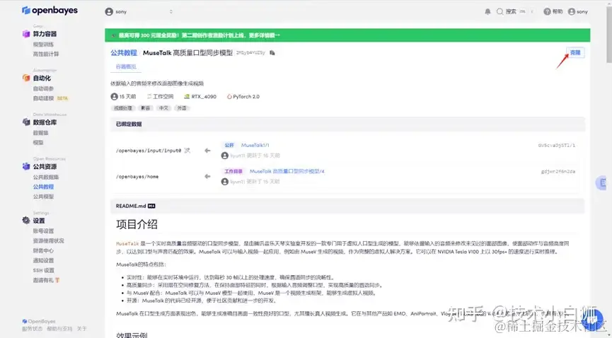Click the ID text gdjwn2f6n2da
This screenshot has width=612, height=338.
pos(558,171)
